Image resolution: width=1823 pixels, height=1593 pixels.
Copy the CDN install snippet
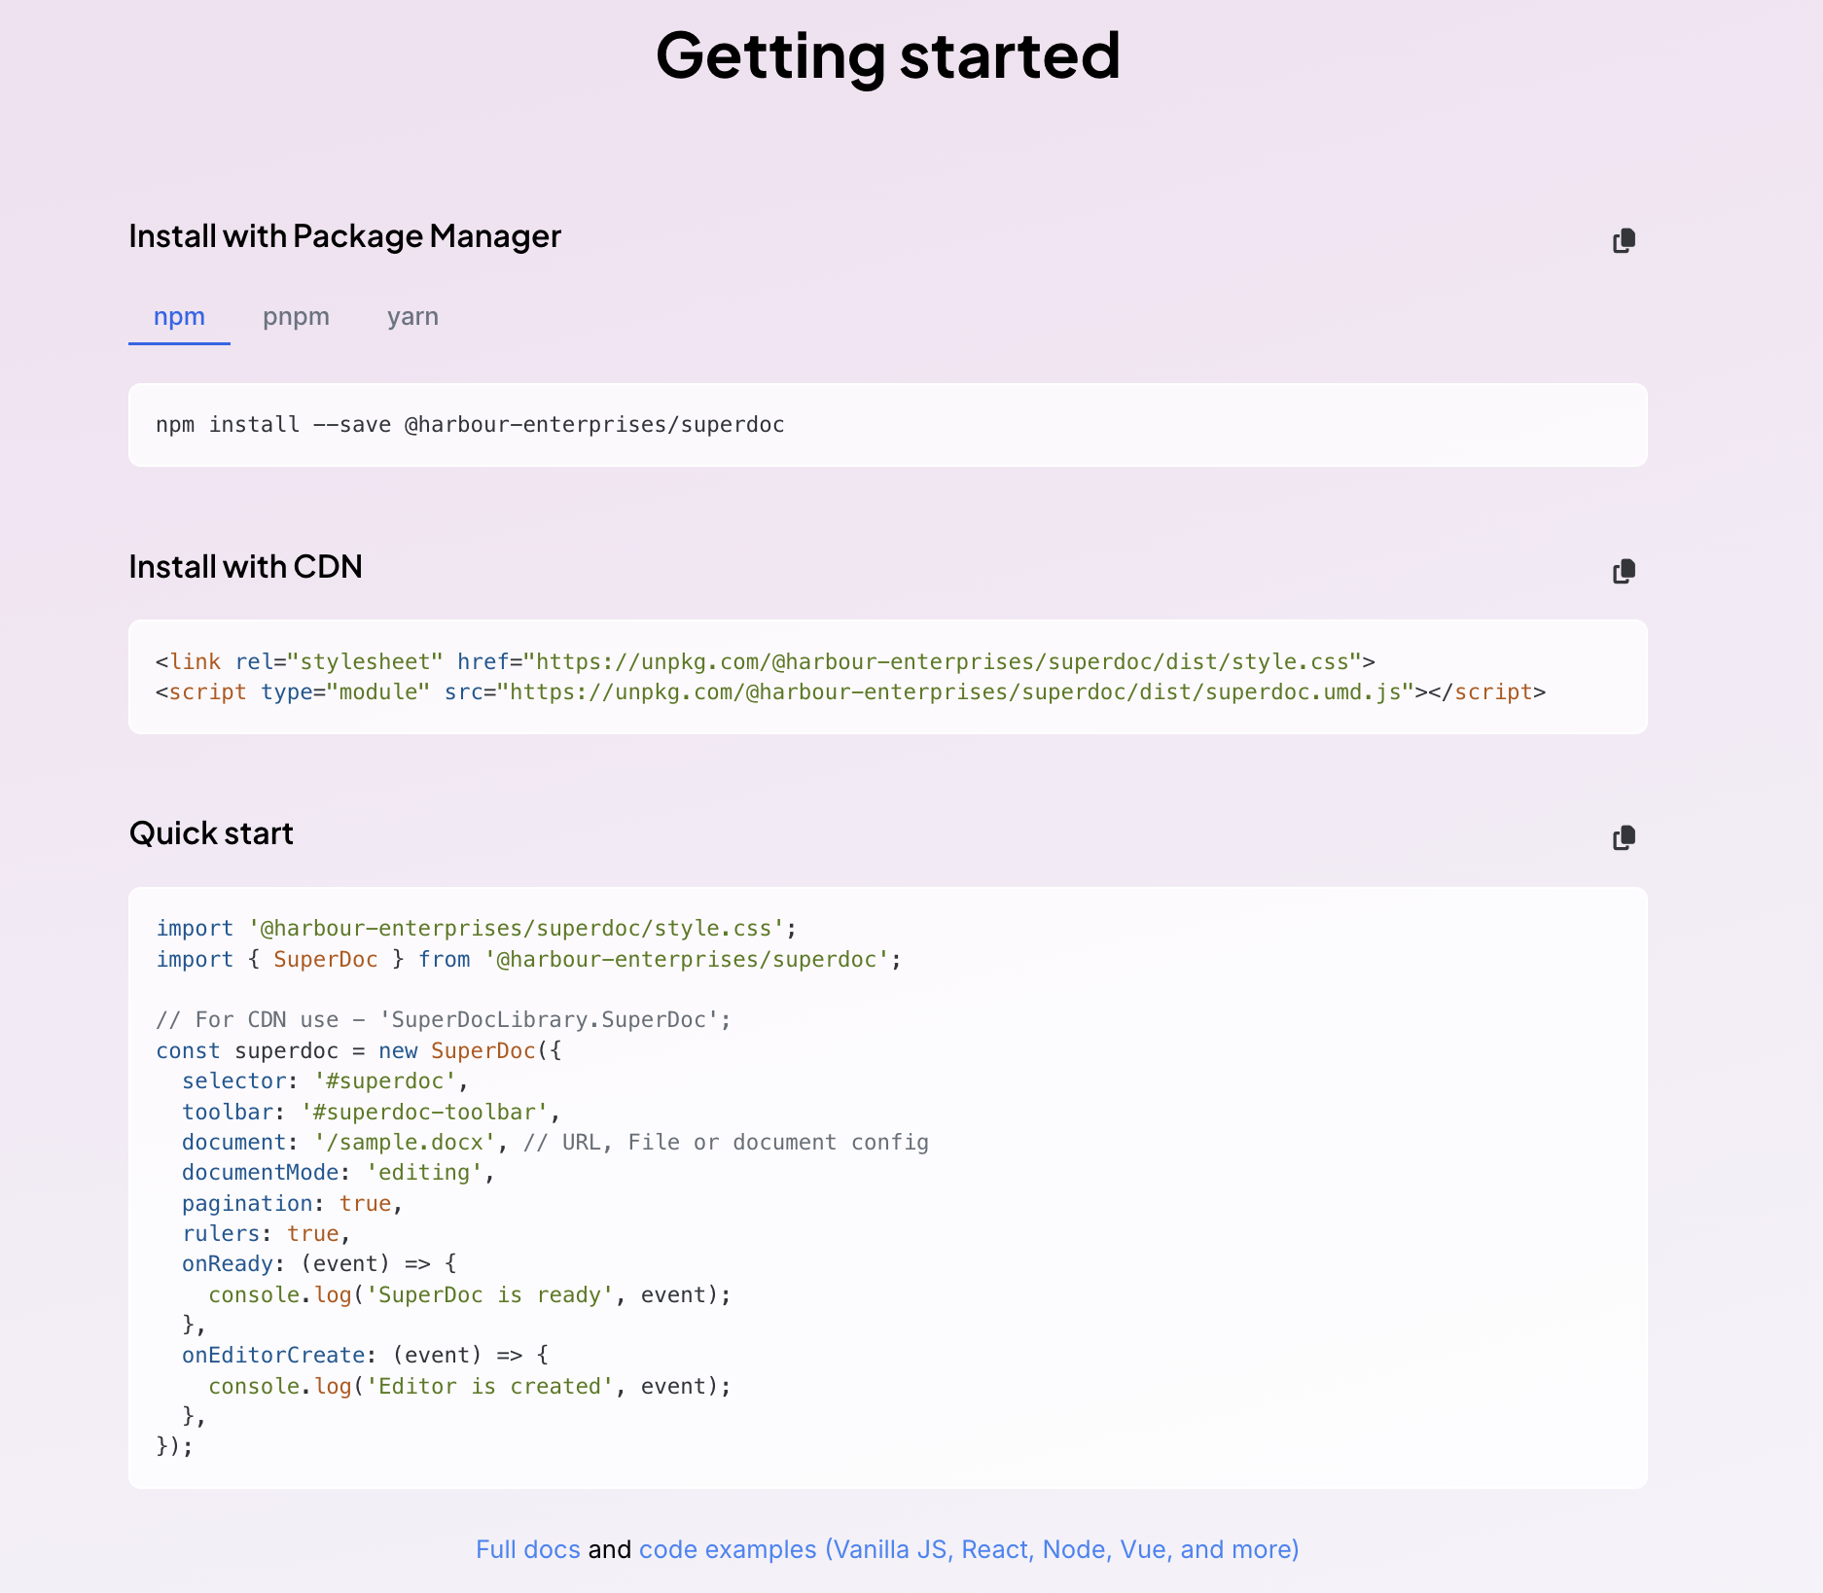coord(1624,571)
